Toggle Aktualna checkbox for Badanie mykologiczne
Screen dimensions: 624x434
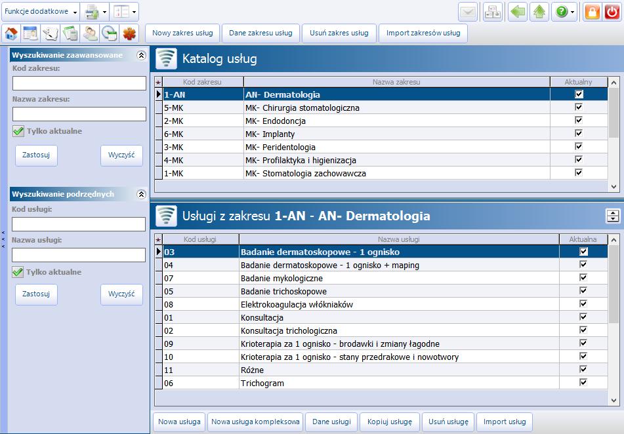pos(583,278)
